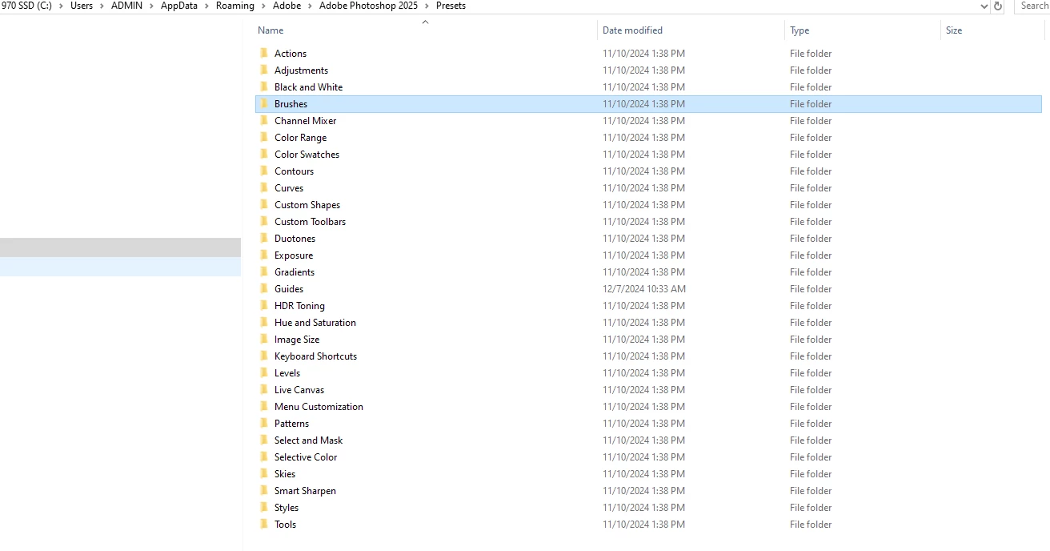Viewport: 1050px width, 551px height.
Task: Click the Guides folder icon
Action: tap(264, 289)
